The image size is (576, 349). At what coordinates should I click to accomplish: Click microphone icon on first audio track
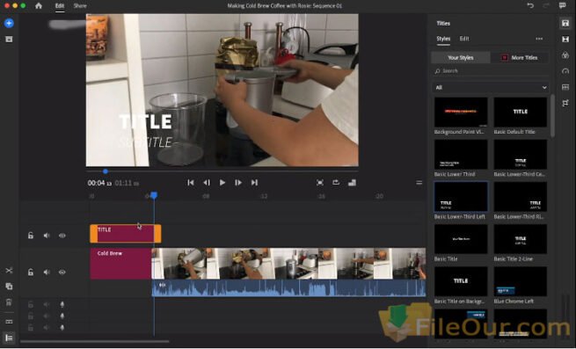click(x=62, y=304)
